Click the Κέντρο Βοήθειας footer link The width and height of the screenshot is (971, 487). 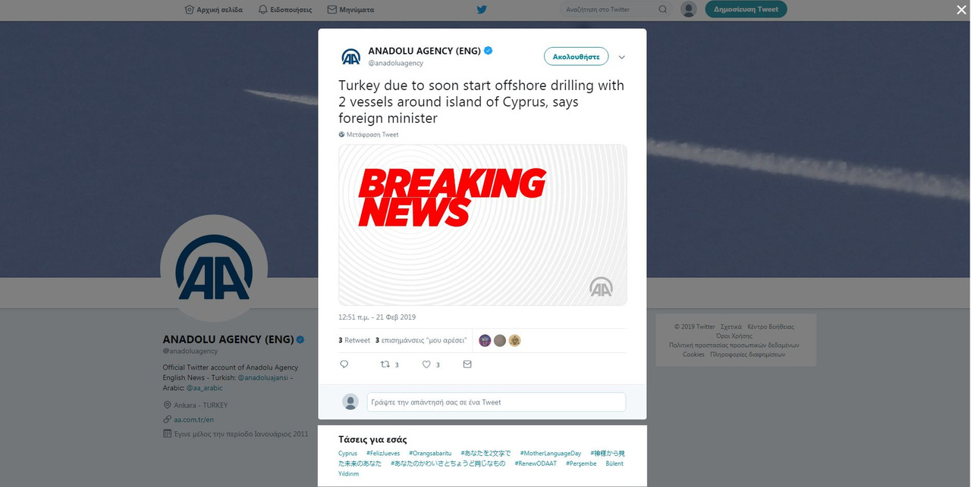pyautogui.click(x=771, y=326)
